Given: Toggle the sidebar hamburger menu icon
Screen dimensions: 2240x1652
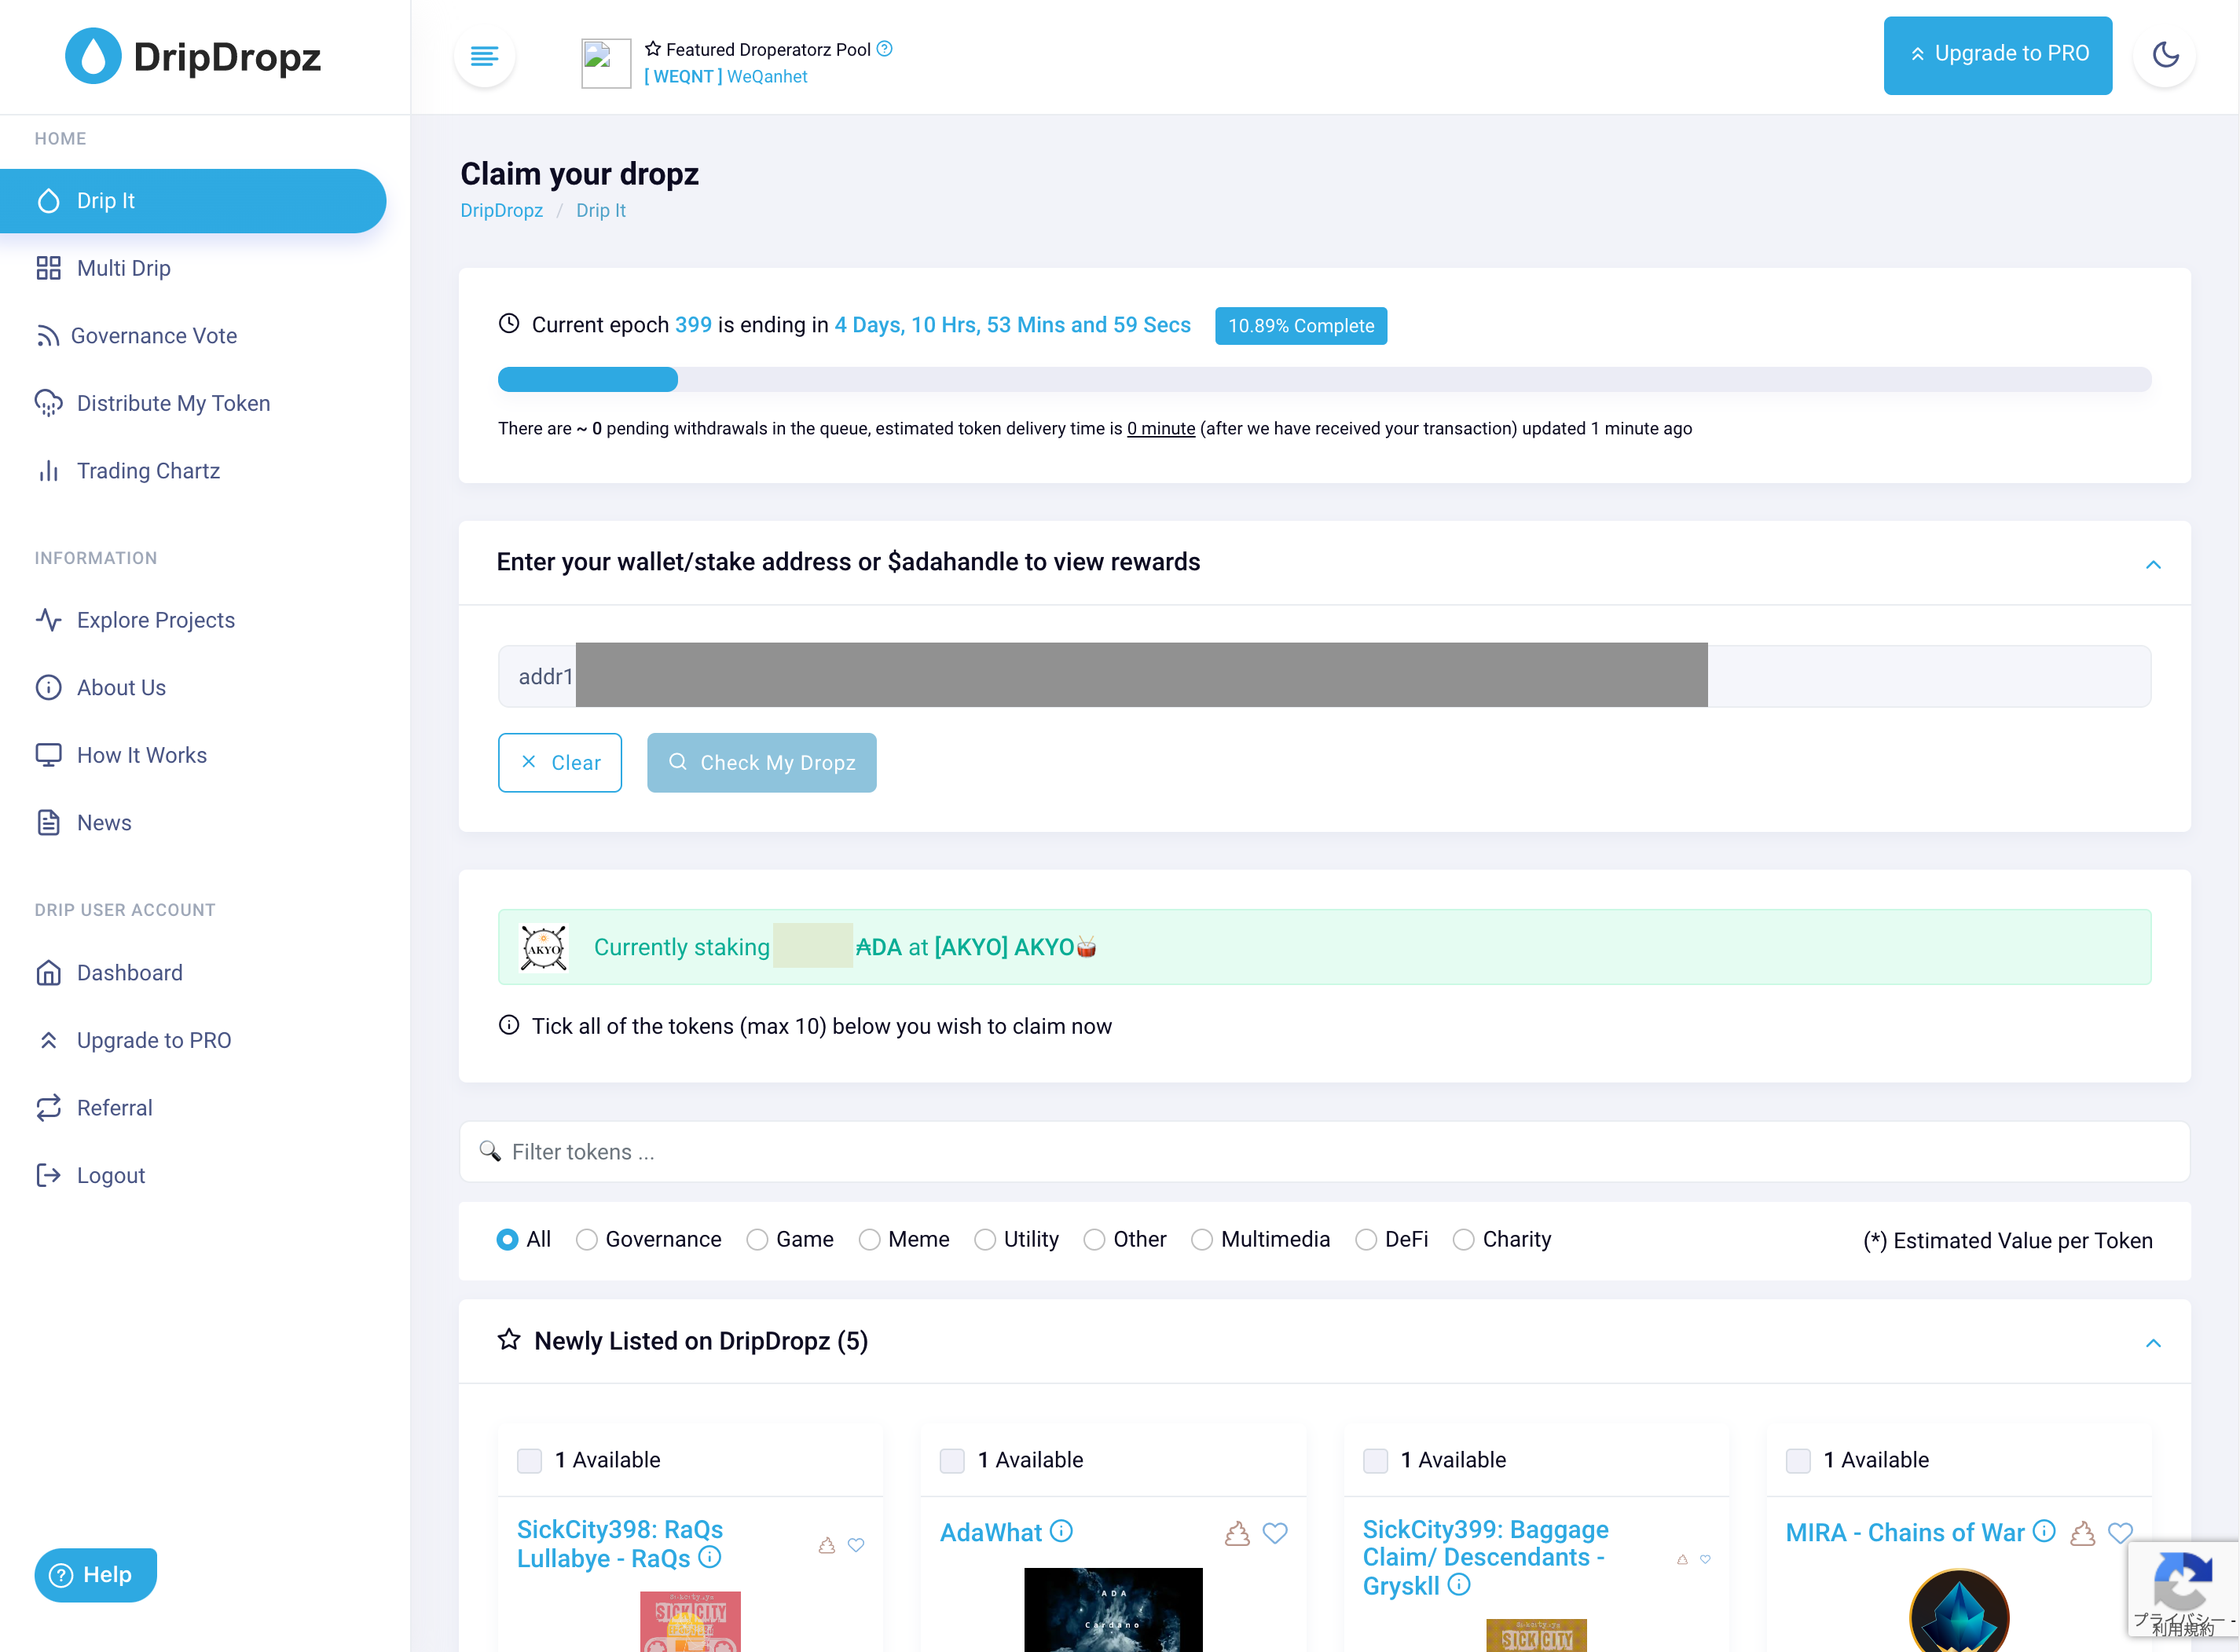Looking at the screenshot, I should tap(485, 56).
